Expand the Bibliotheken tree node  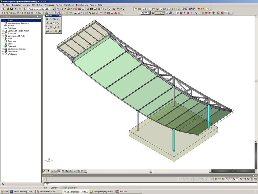(x=3, y=51)
